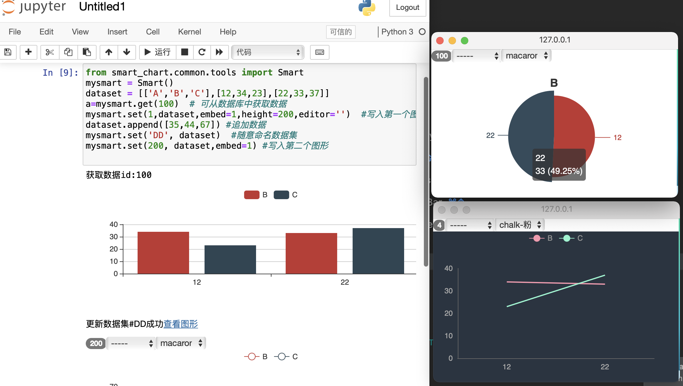
Task: Interrupt the kernel with the stop icon
Action: tap(184, 52)
